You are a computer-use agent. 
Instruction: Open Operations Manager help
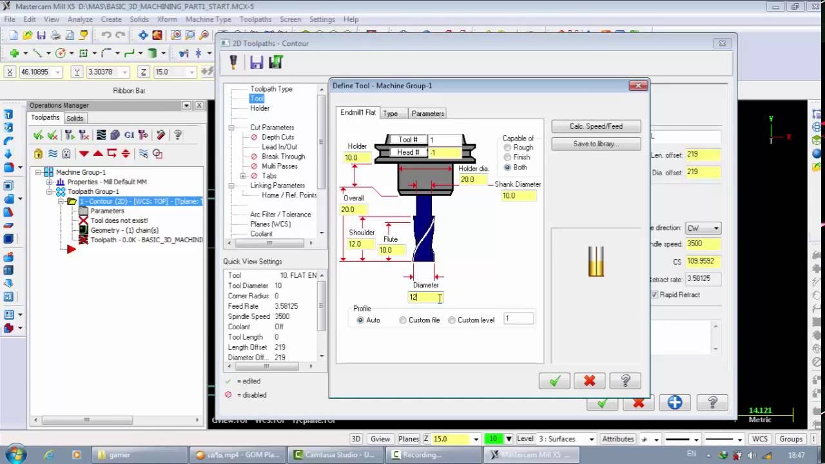pos(178,135)
